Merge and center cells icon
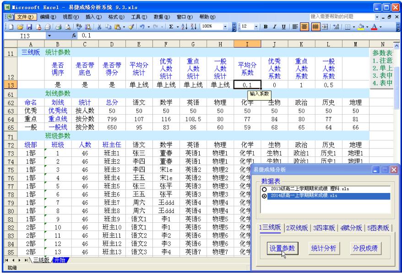The width and height of the screenshot is (402, 273). [325, 27]
